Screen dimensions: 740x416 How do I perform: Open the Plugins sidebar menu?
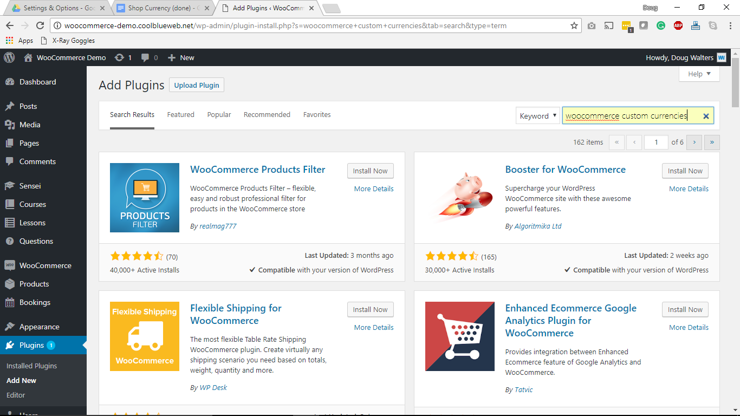[x=43, y=345]
